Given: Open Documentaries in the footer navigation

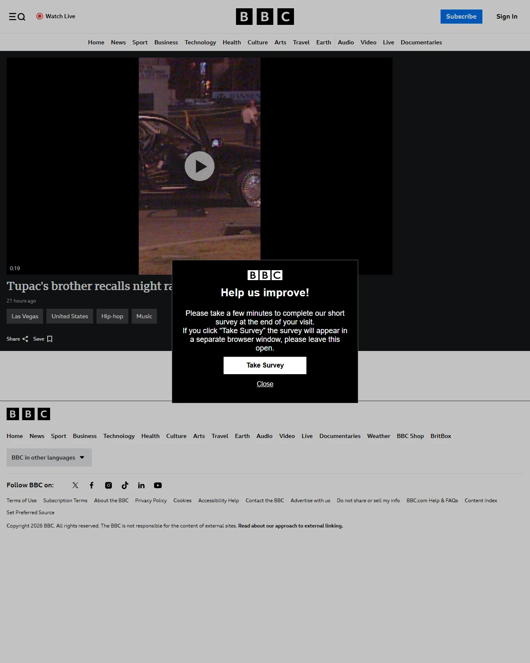Looking at the screenshot, I should [x=340, y=436].
